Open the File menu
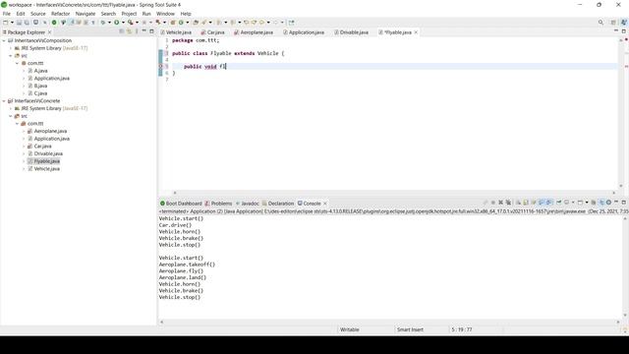The width and height of the screenshot is (629, 354). (7, 14)
